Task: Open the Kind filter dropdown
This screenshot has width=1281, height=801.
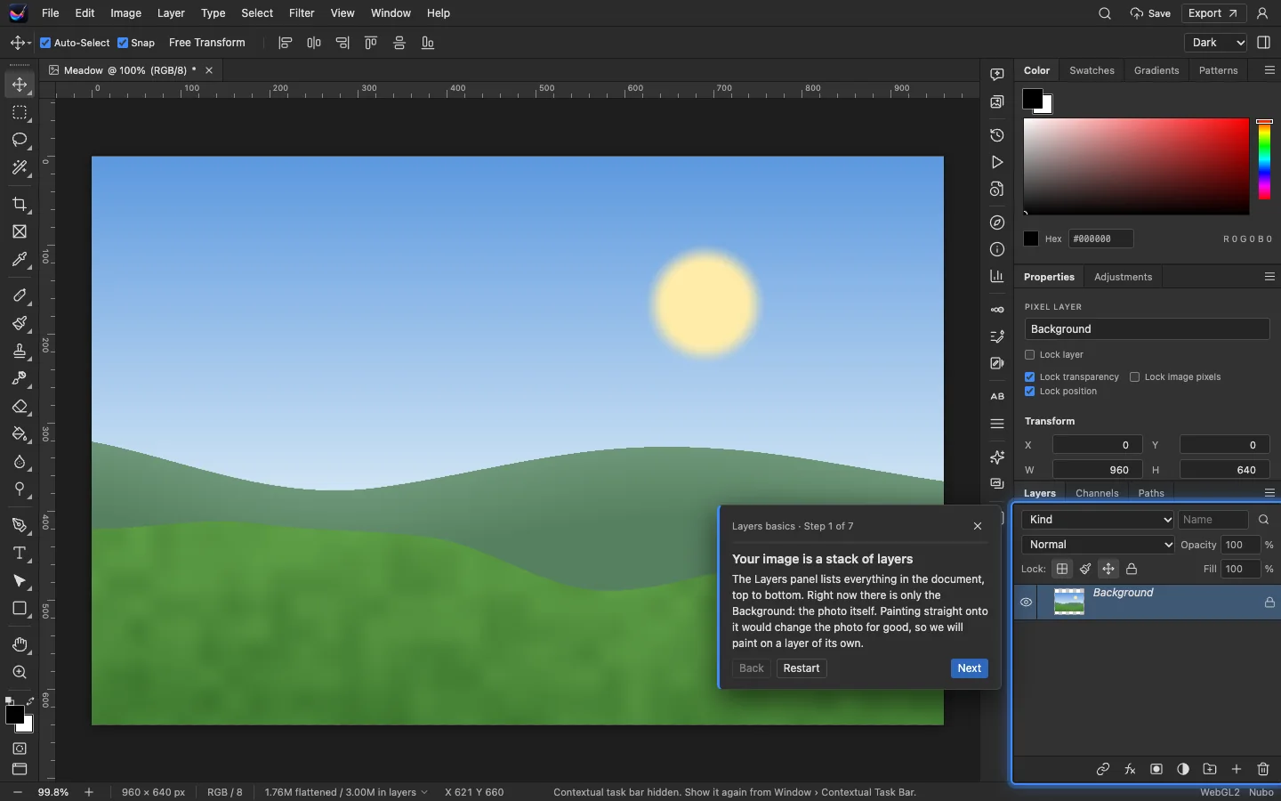Action: [x=1098, y=520]
